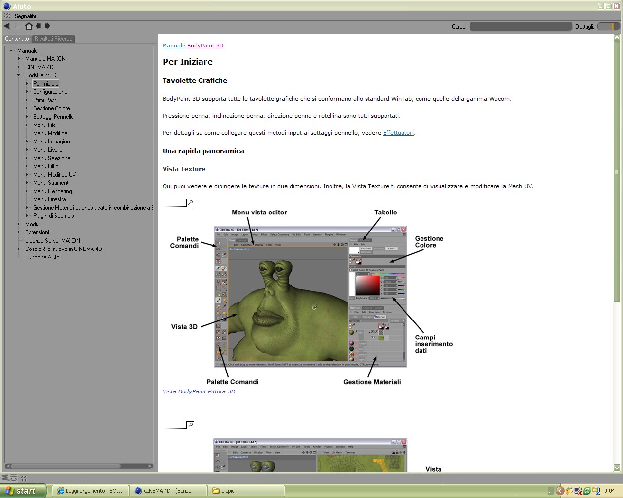Expand the Estensioni node
Image resolution: width=623 pixels, height=498 pixels.
(19, 232)
